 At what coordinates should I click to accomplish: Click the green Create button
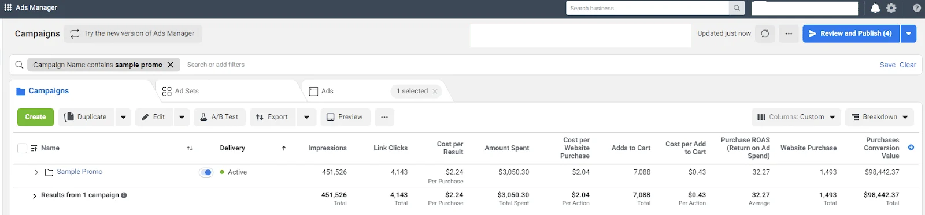pyautogui.click(x=35, y=117)
